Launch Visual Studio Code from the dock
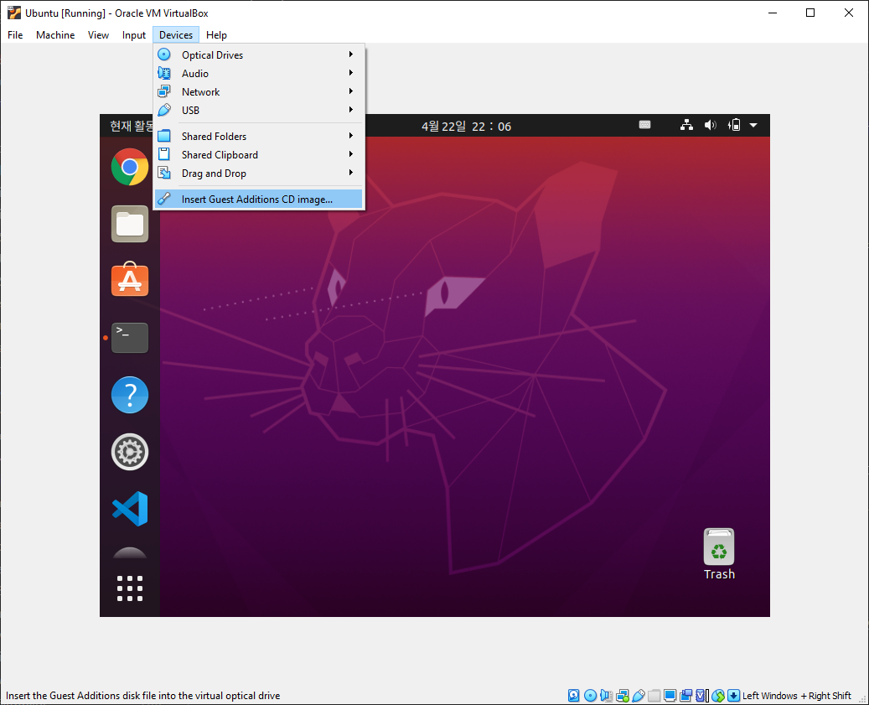The image size is (869, 705). (130, 509)
